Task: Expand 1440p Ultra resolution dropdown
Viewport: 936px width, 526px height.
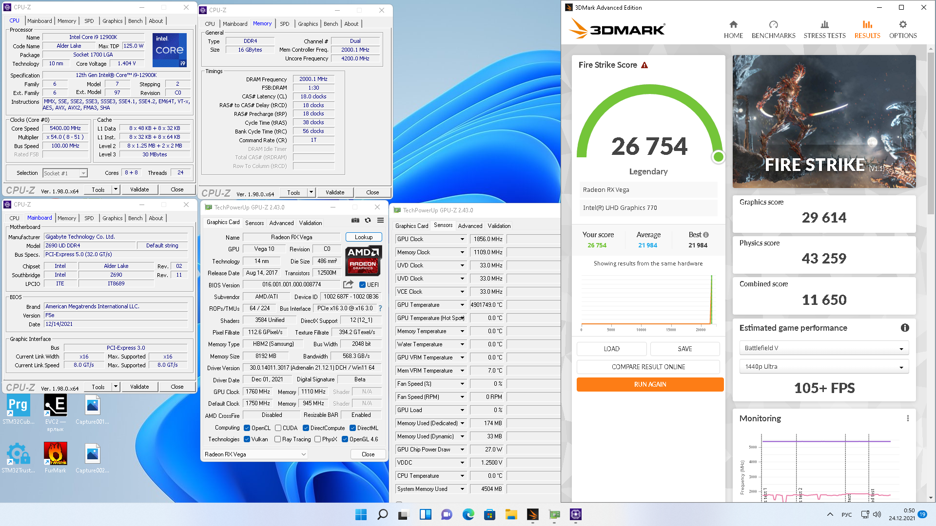Action: tap(824, 367)
